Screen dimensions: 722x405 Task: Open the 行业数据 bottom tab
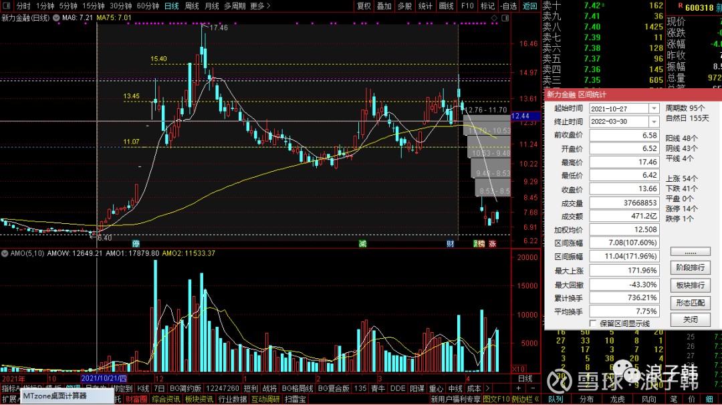pyautogui.click(x=232, y=400)
